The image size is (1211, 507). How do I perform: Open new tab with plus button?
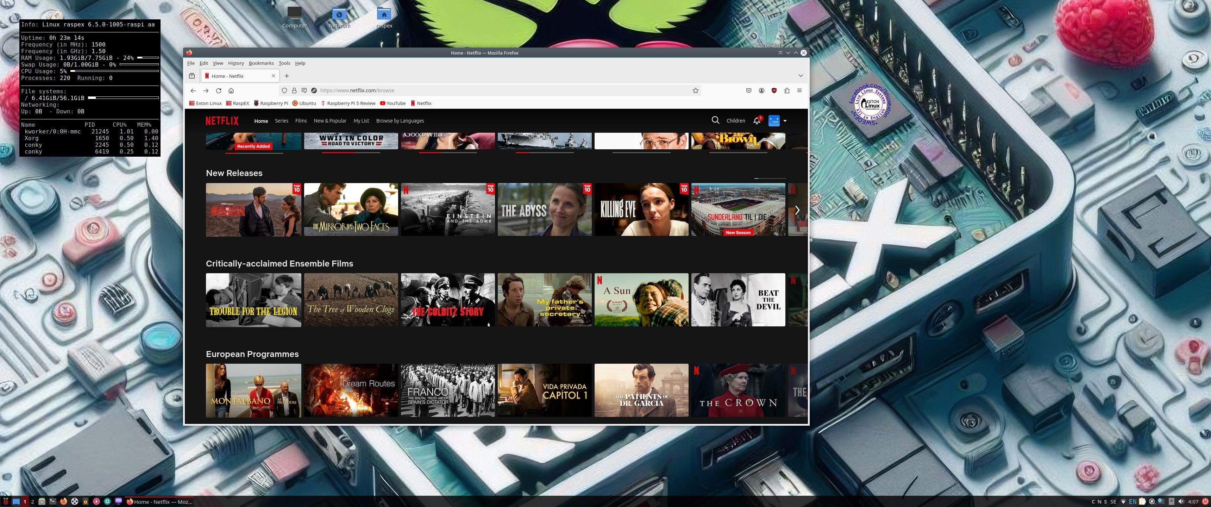pyautogui.click(x=286, y=76)
